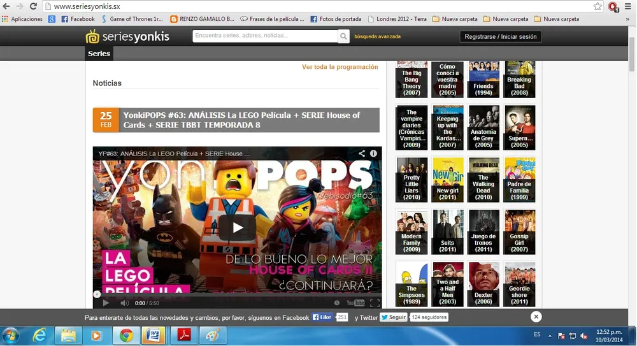This screenshot has width=637, height=346.
Task: Play the video with center play button
Action: [x=238, y=227]
